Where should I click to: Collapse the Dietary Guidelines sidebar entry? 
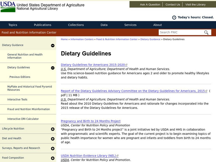(x=52, y=67)
